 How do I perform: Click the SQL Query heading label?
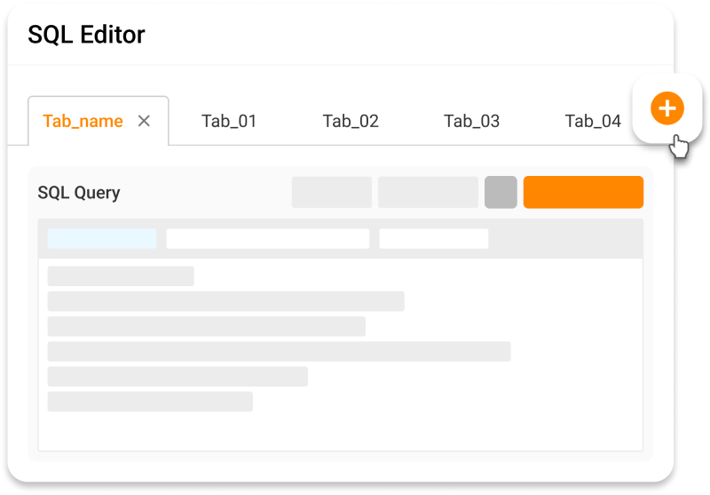(x=79, y=193)
